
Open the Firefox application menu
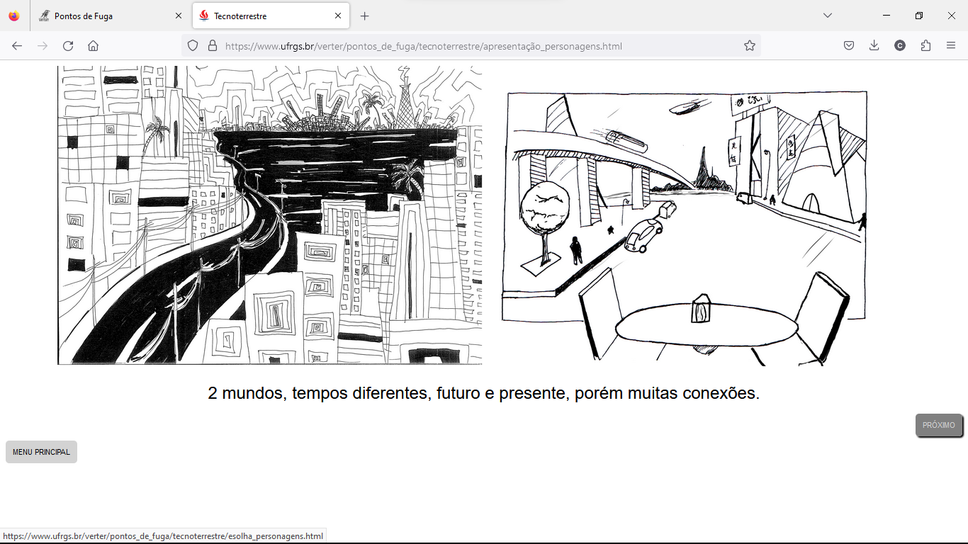[x=951, y=46]
